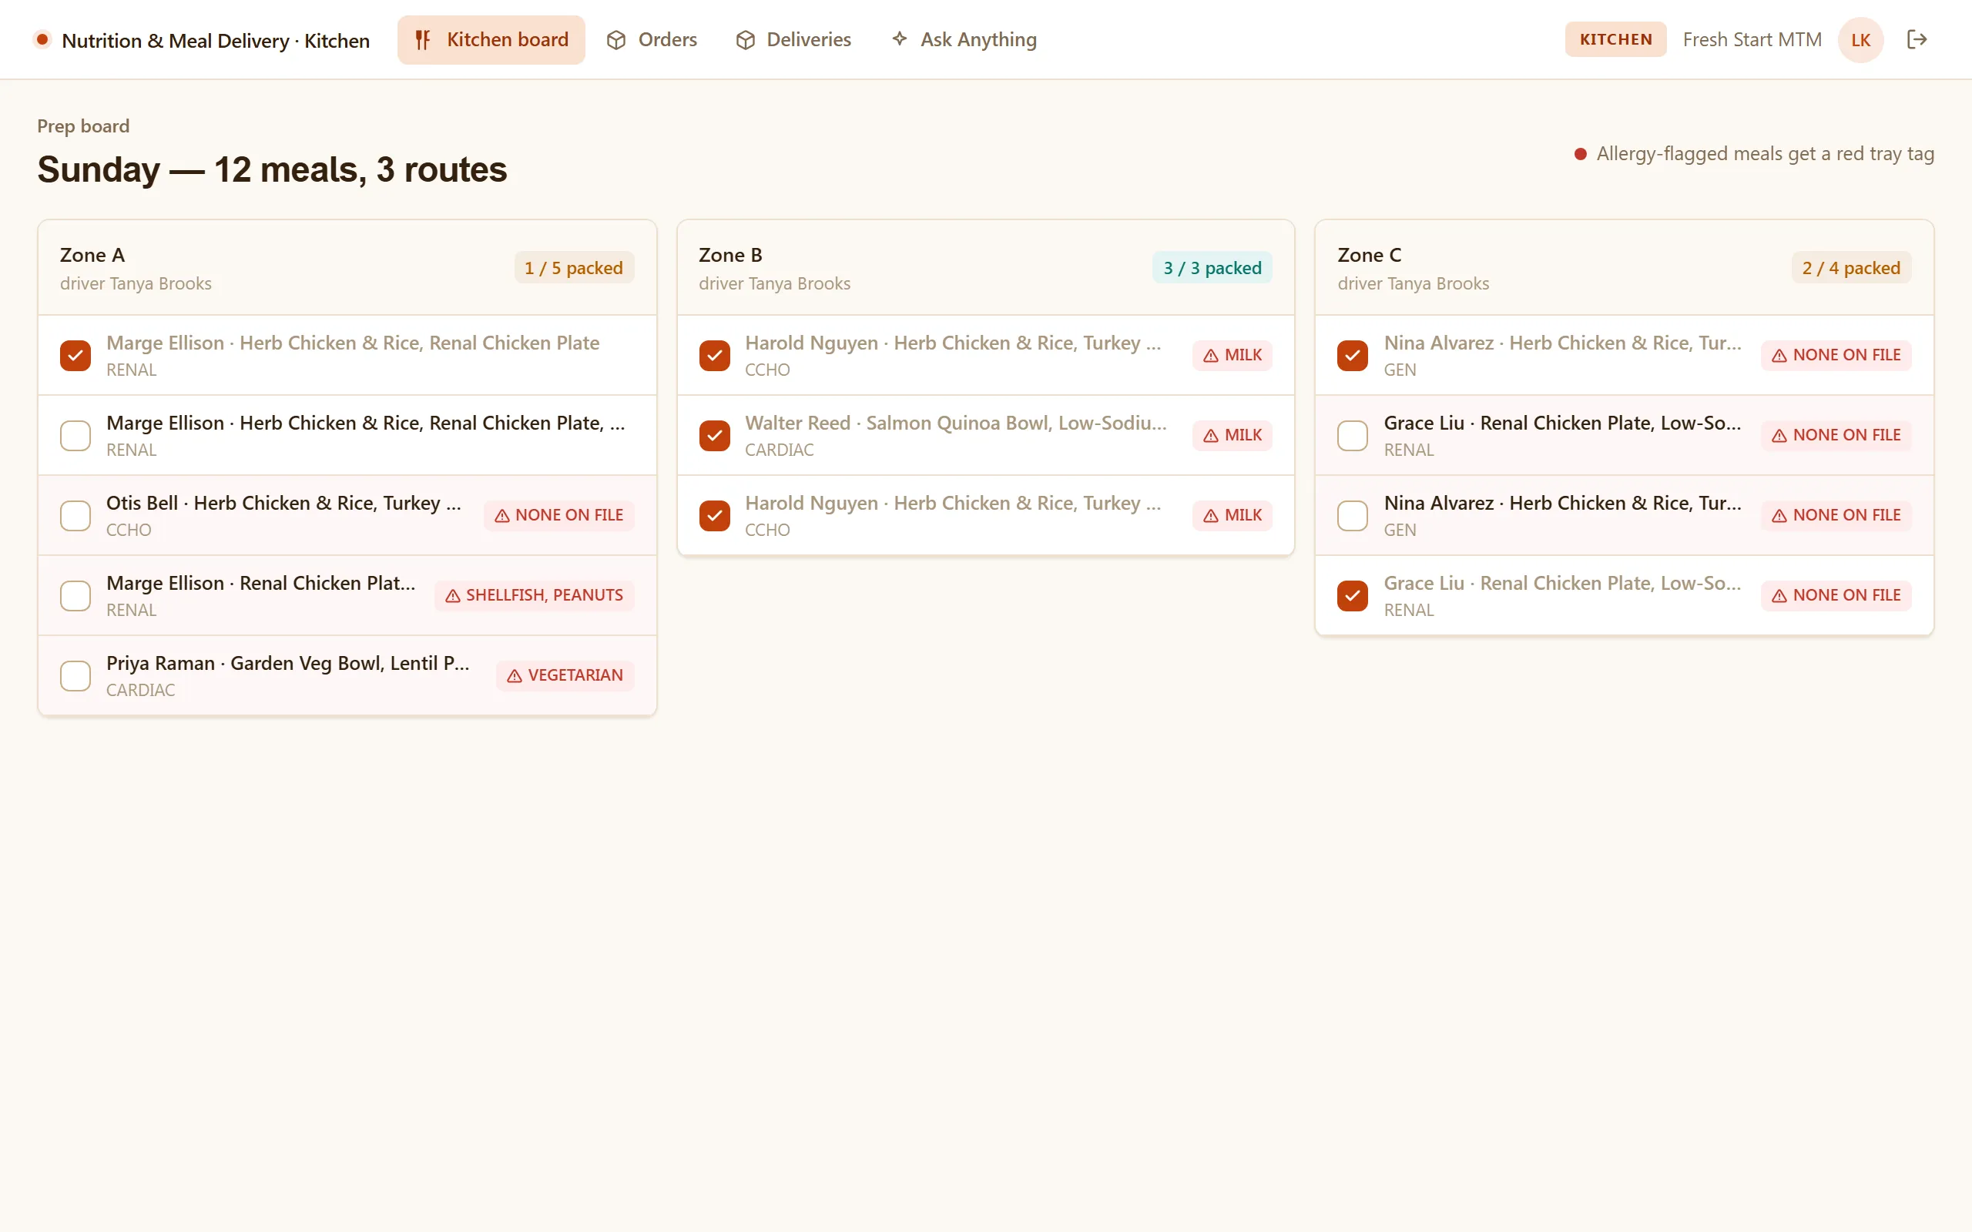Screen dimensions: 1972x1232
Task: Click Nutrition & Meal Delivery · Kitchen title
Action: (216, 41)
